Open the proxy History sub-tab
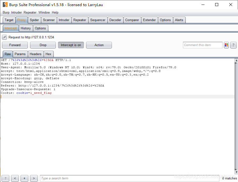Screen dimensions: 238x182 click(26, 28)
